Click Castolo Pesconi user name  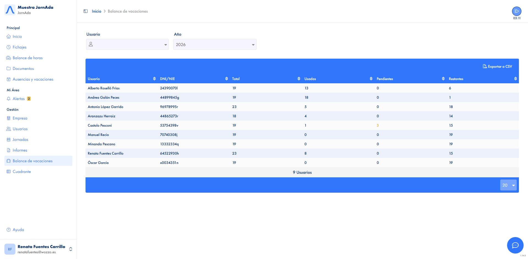pyautogui.click(x=100, y=126)
